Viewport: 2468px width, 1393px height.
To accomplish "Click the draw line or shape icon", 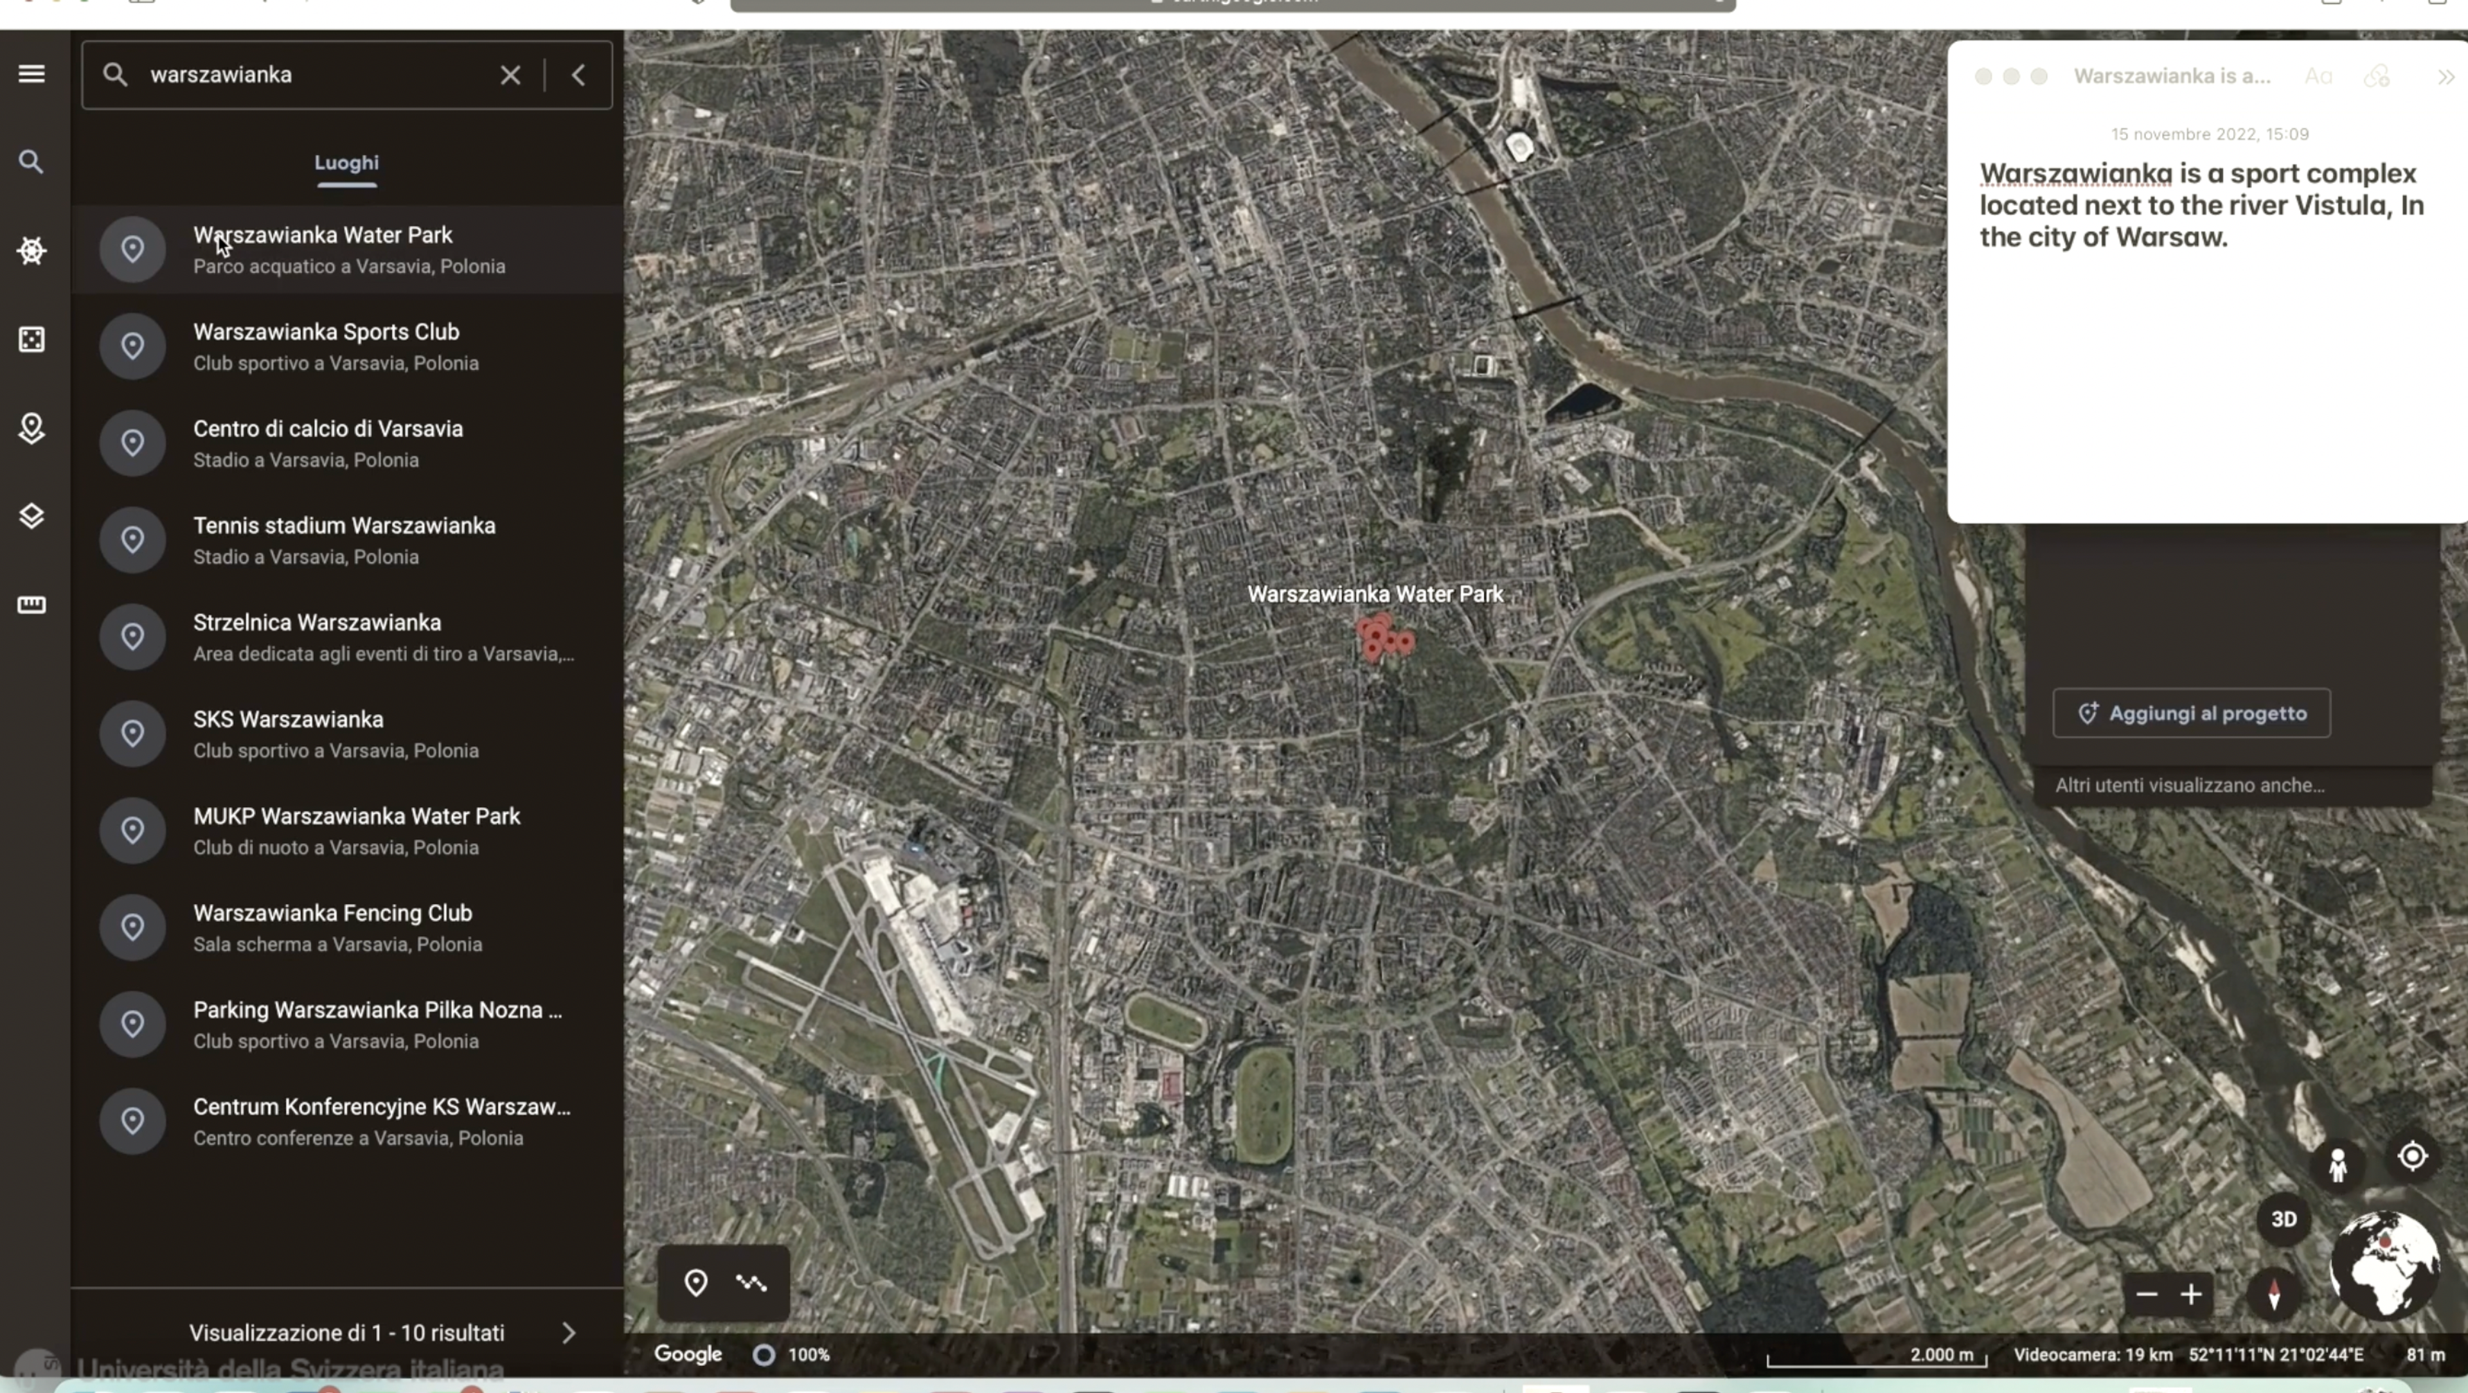I will pyautogui.click(x=752, y=1282).
